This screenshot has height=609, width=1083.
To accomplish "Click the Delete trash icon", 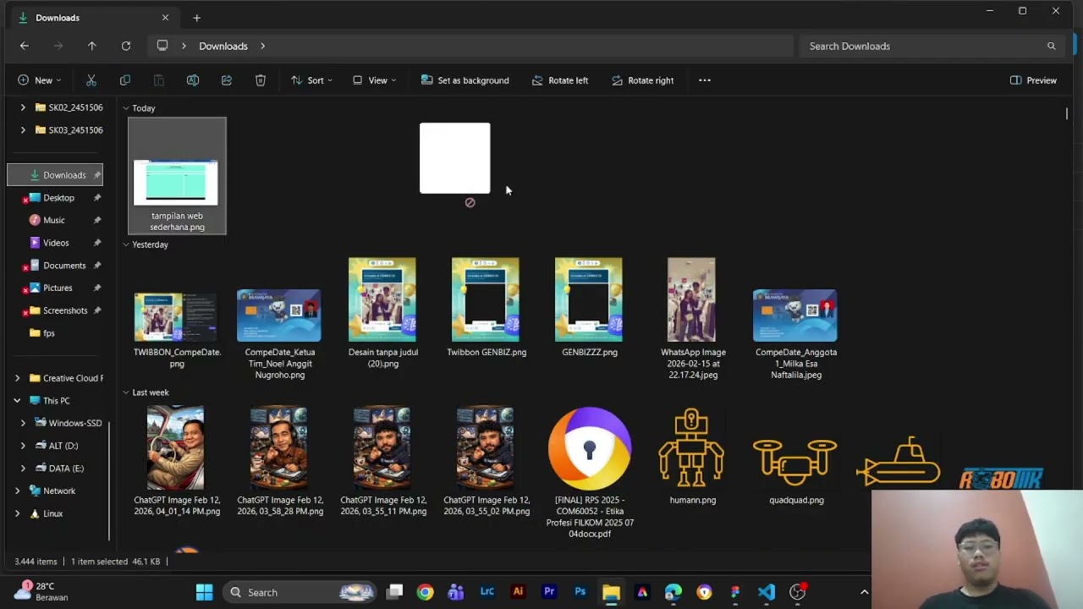I will coord(261,80).
